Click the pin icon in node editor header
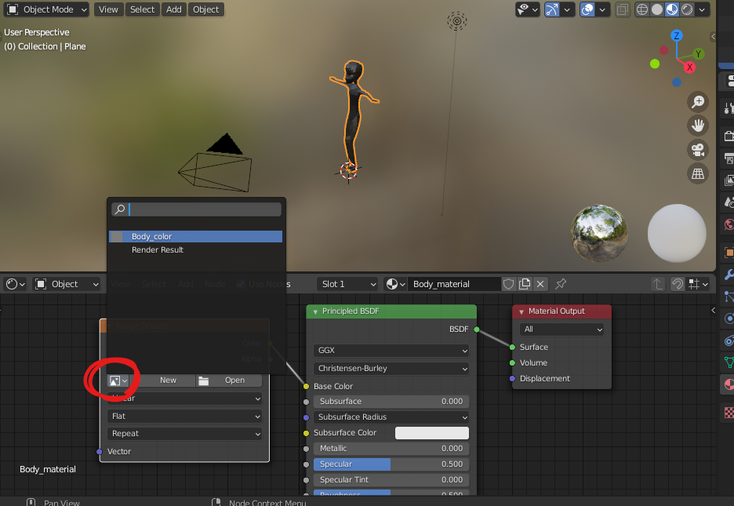This screenshot has height=506, width=734. click(x=561, y=284)
